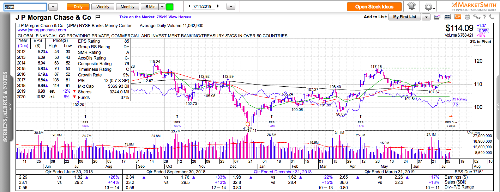The height and width of the screenshot is (192, 500).
Task: Print the chart using printer icon
Action: click(x=467, y=17)
